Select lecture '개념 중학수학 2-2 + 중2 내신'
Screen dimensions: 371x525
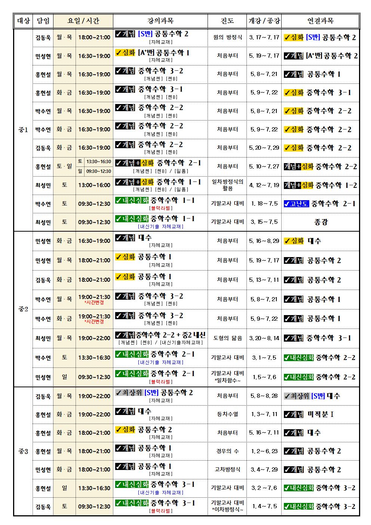tap(160, 338)
